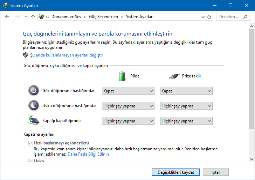Click the Sistem Ayarları title bar icon
This screenshot has height=180, width=255.
point(6,5)
